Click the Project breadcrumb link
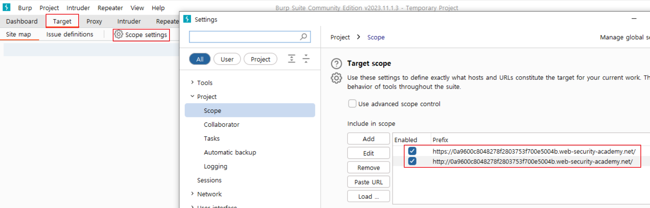This screenshot has width=650, height=208. click(340, 37)
